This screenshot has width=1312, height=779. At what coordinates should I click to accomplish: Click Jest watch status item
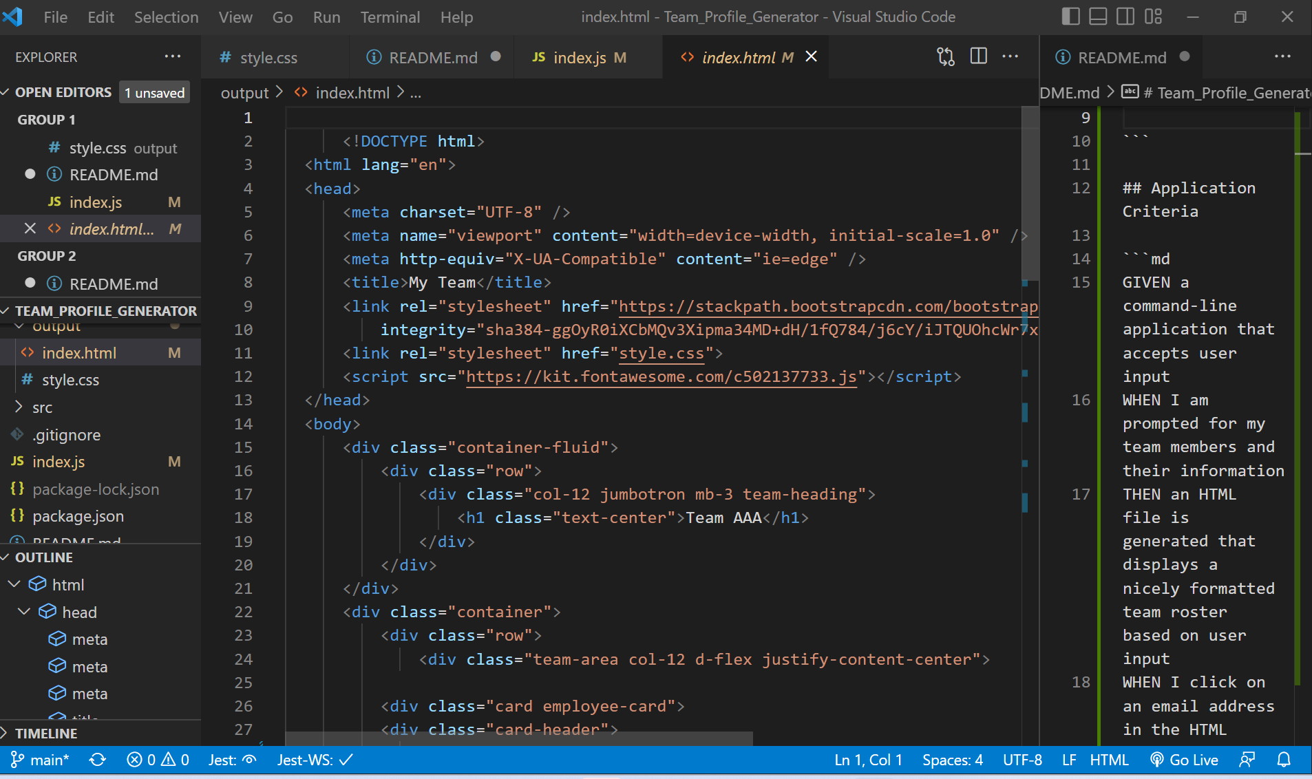(233, 760)
